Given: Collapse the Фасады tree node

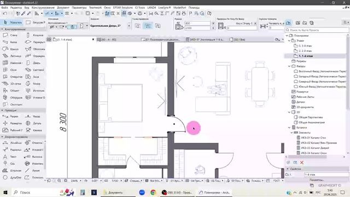Looking at the screenshot, I should 289,66.
